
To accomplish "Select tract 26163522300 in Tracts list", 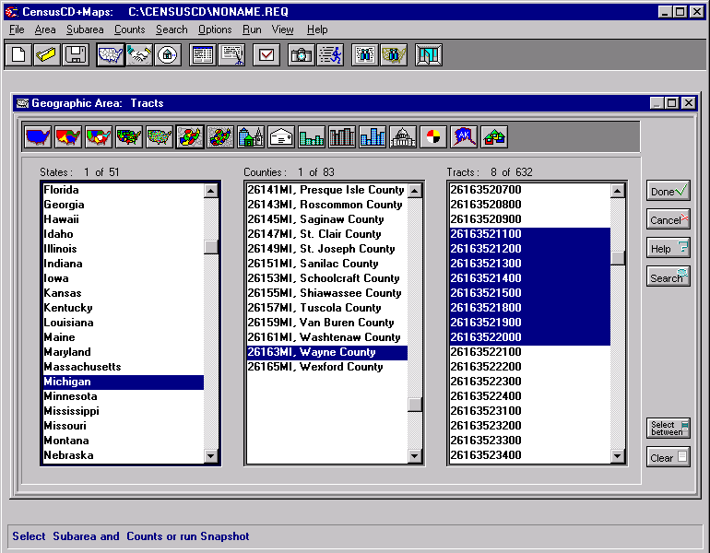I will click(485, 382).
